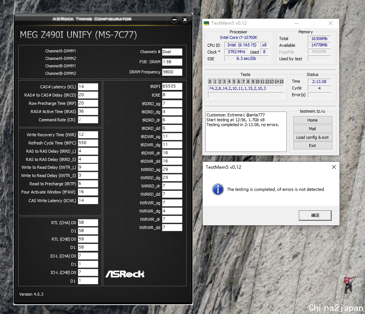
Task: Click the Command Rate (CR) field
Action: (x=88, y=120)
